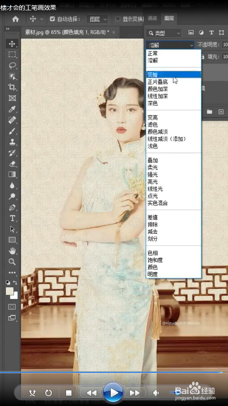Select the Eyedropper tool
The image size is (228, 406).
click(x=12, y=109)
